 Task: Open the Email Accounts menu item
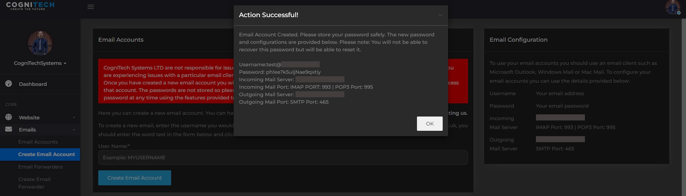pyautogui.click(x=38, y=142)
